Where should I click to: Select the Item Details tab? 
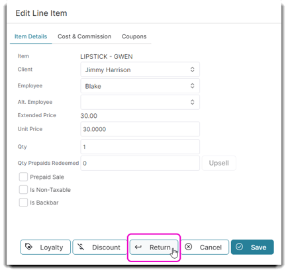click(x=30, y=36)
